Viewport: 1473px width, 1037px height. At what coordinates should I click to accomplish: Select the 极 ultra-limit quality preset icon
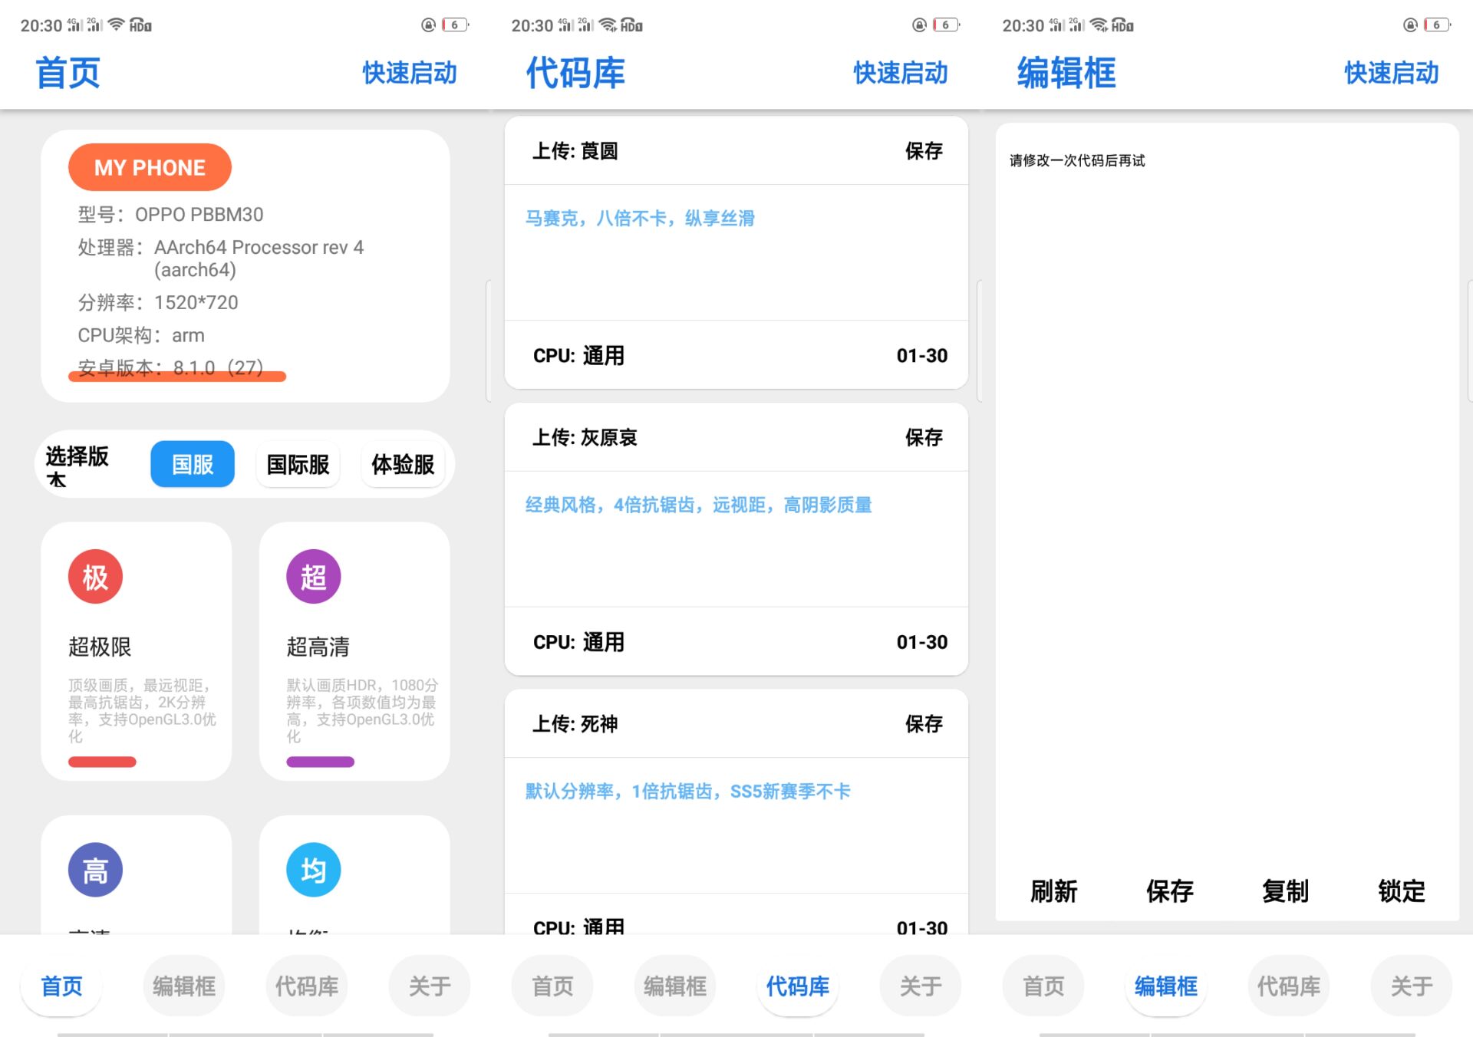click(x=94, y=576)
